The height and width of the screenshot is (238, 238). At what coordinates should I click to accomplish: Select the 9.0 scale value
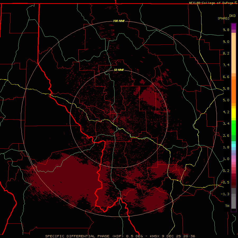click(x=226, y=42)
